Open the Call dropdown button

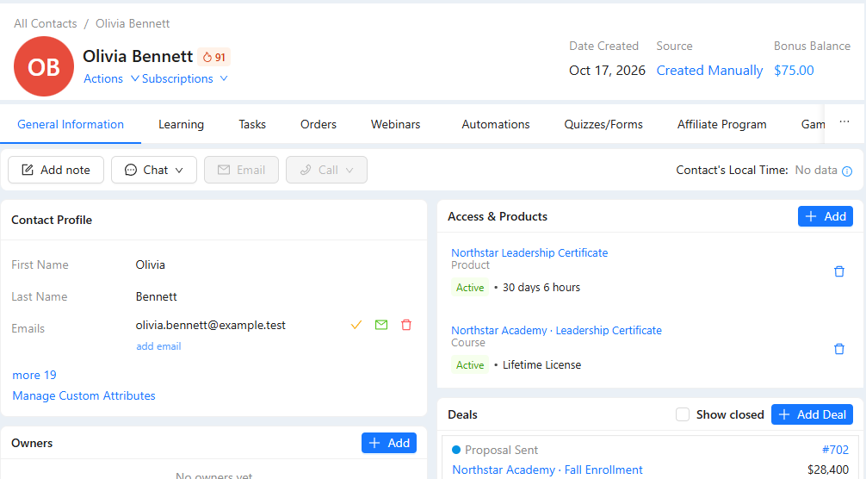point(326,170)
